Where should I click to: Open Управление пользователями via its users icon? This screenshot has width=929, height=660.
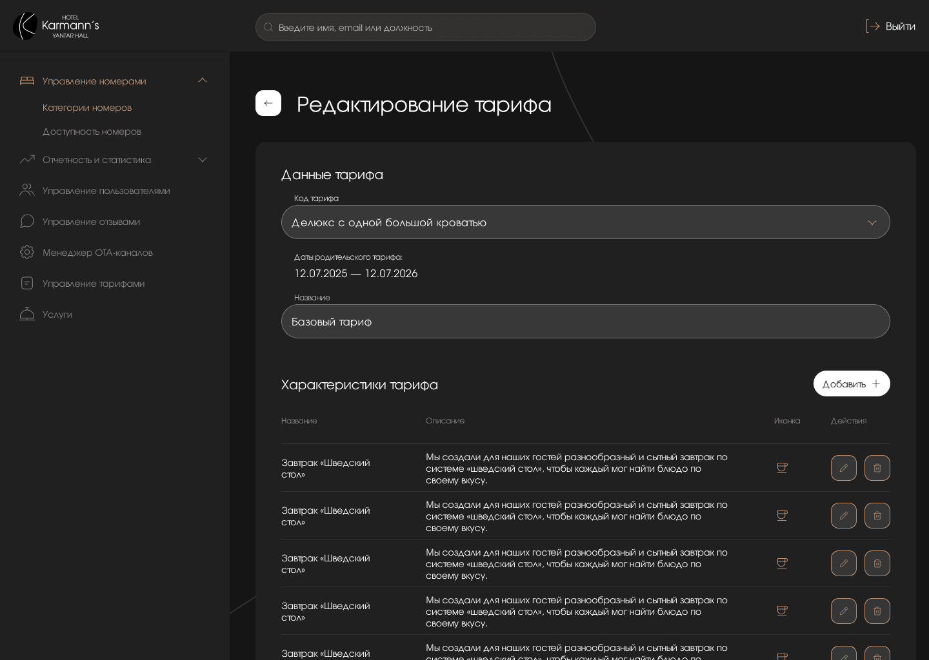pos(27,190)
